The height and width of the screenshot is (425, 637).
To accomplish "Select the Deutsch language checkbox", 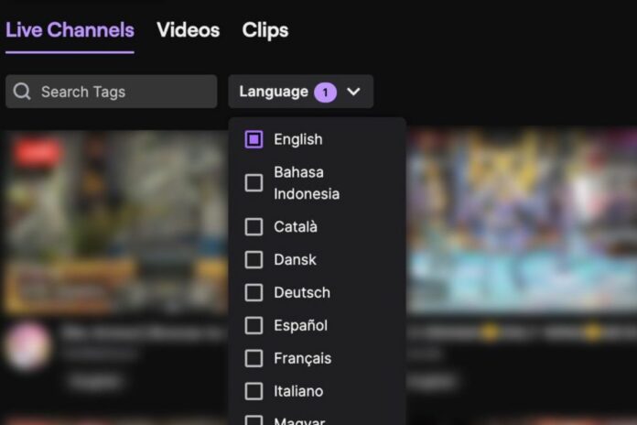I will click(x=254, y=292).
